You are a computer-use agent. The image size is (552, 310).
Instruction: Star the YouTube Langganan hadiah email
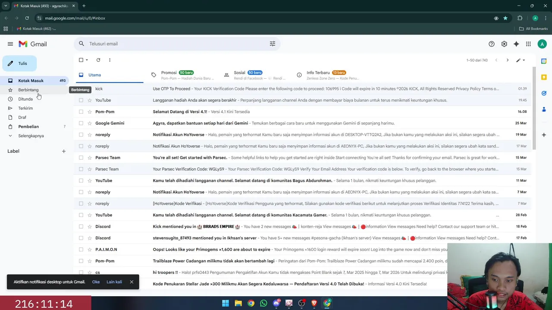[90, 100]
